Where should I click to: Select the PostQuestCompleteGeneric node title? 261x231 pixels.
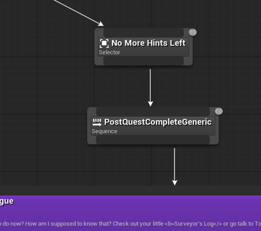tap(158, 122)
